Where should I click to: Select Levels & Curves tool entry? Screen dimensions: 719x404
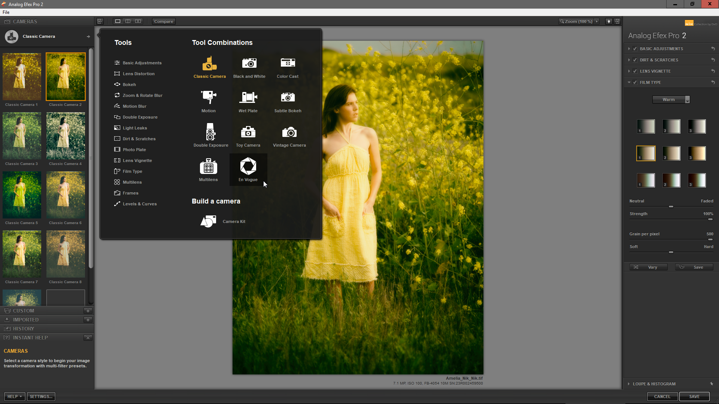(136, 204)
